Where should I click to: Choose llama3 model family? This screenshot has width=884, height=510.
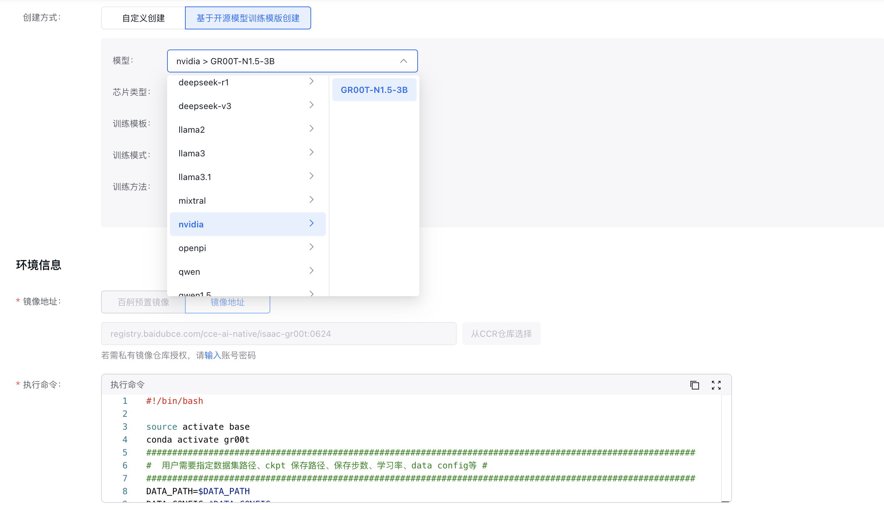coord(248,153)
